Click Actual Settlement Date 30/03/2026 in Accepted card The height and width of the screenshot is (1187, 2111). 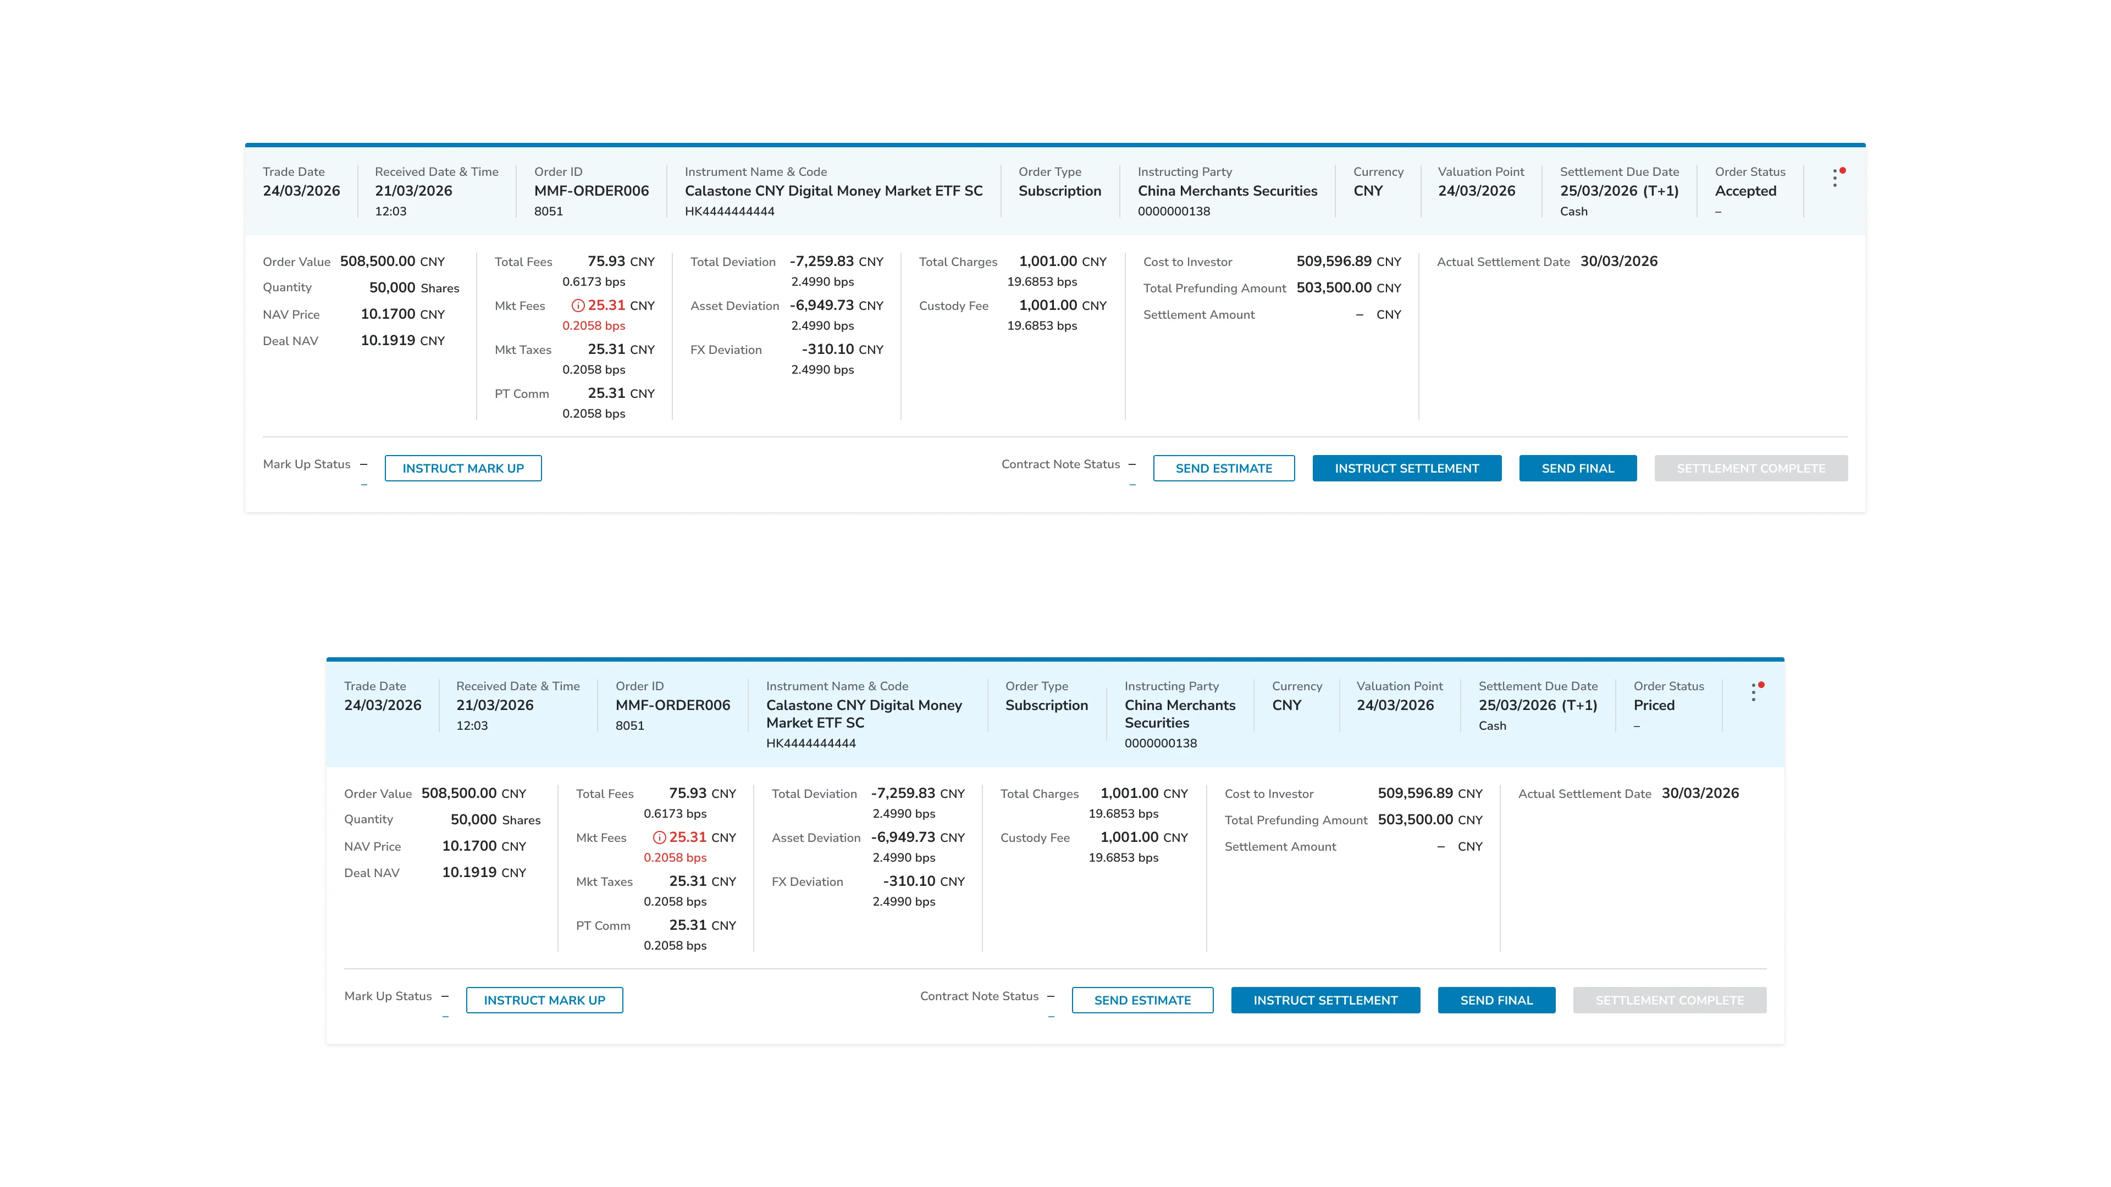pos(1618,262)
